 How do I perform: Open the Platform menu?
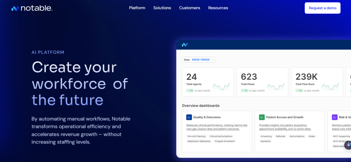137,8
